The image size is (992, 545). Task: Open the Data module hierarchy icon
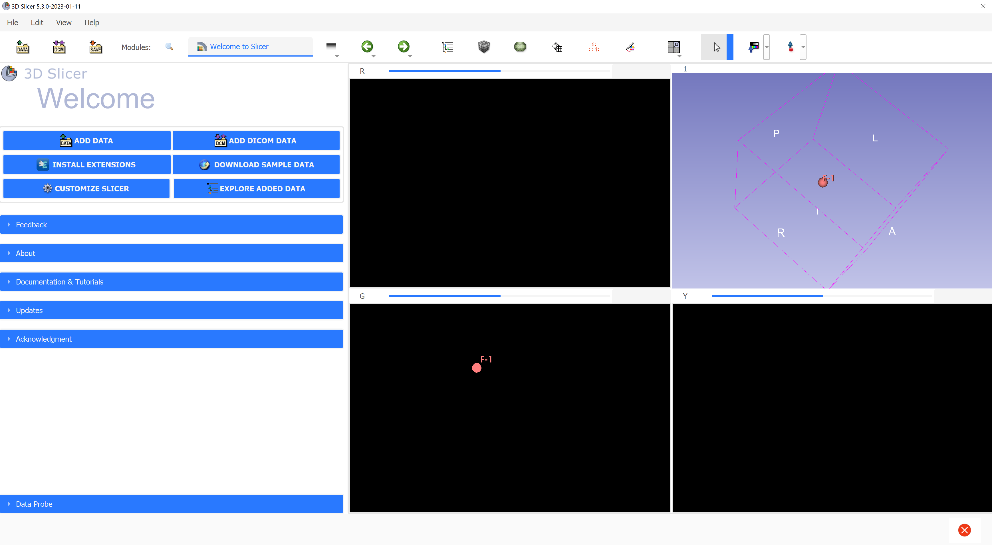447,47
